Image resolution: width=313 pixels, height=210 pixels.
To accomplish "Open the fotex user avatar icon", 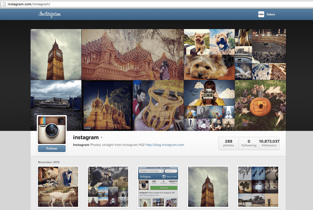I will click(x=261, y=14).
